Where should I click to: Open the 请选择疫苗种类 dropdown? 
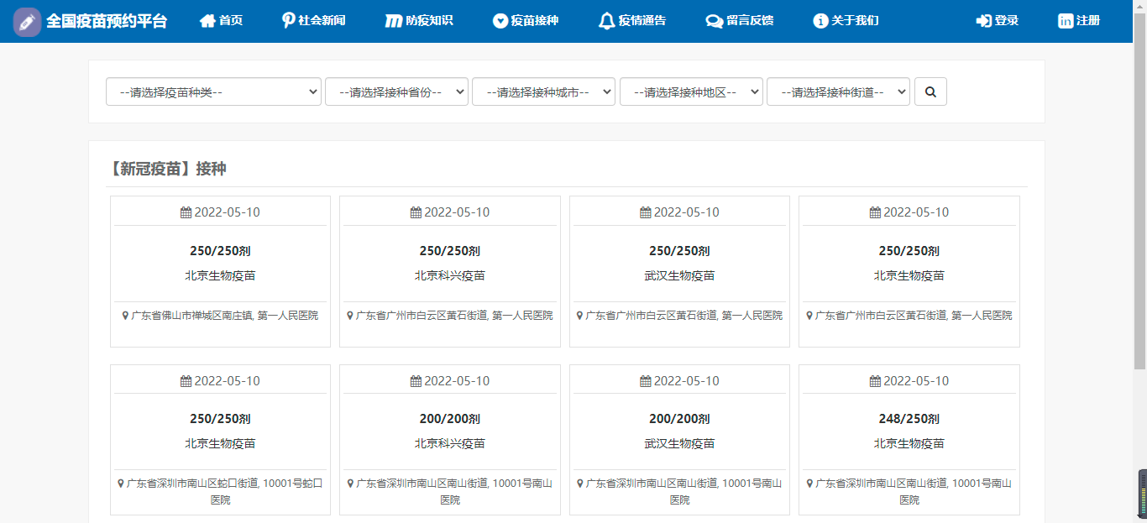click(x=213, y=92)
